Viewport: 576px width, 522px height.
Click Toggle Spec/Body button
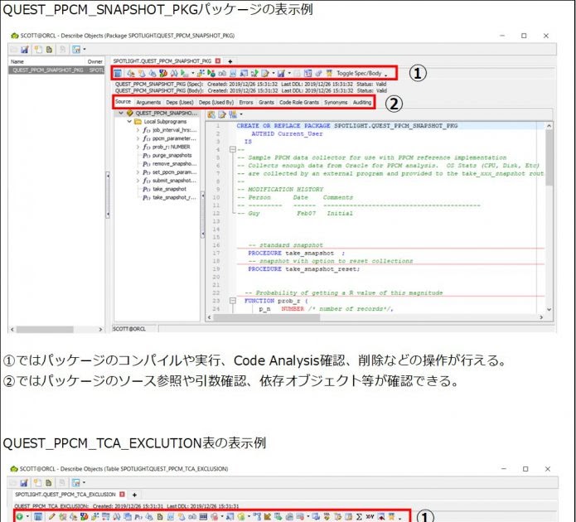click(359, 73)
